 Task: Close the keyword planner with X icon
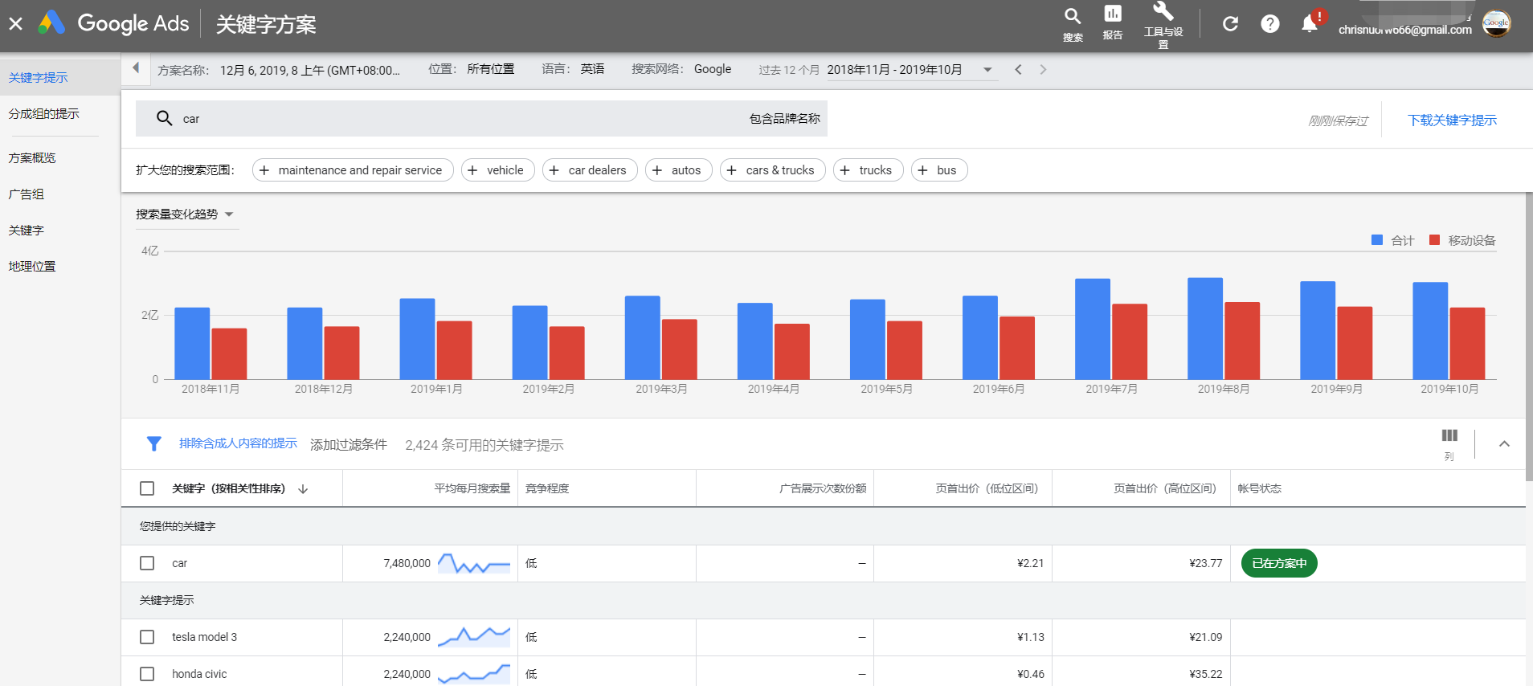pos(15,24)
